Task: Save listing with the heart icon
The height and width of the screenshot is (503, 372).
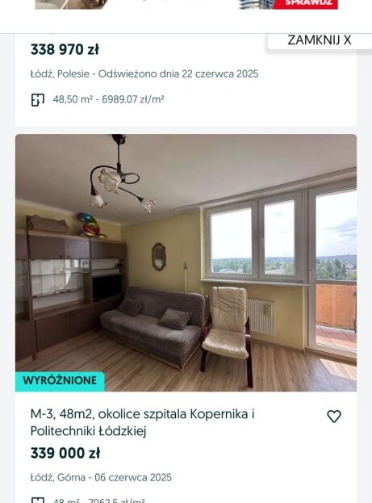Action: (x=334, y=417)
